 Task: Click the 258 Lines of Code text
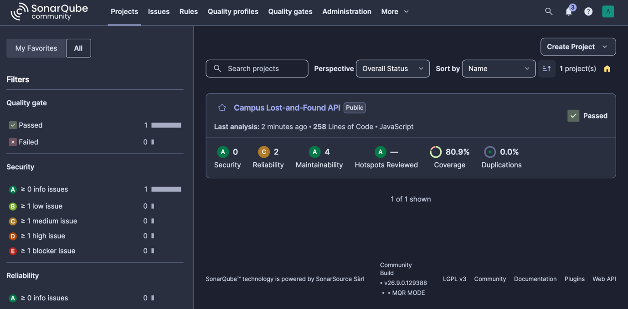343,127
